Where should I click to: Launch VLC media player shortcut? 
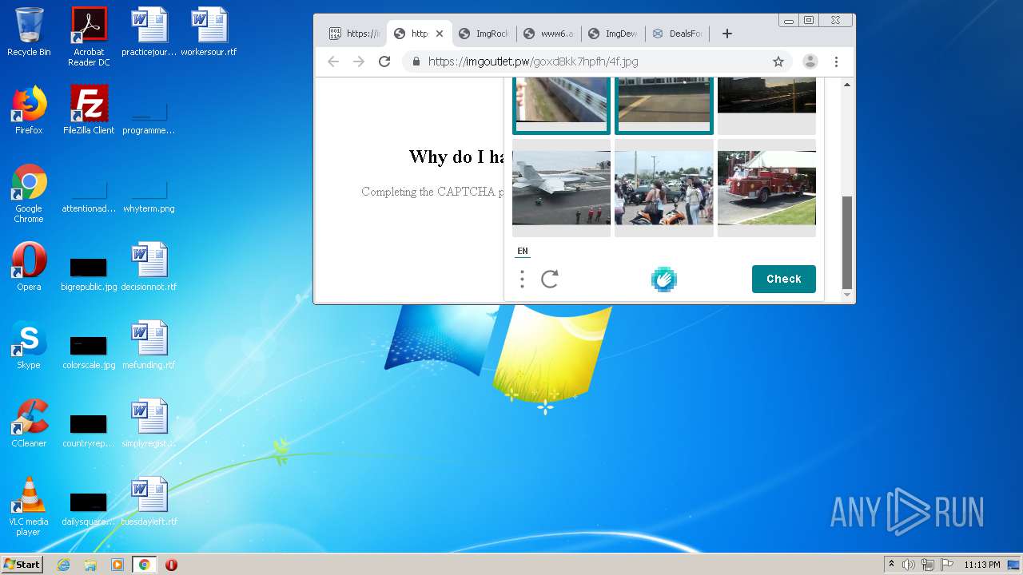pyautogui.click(x=29, y=506)
